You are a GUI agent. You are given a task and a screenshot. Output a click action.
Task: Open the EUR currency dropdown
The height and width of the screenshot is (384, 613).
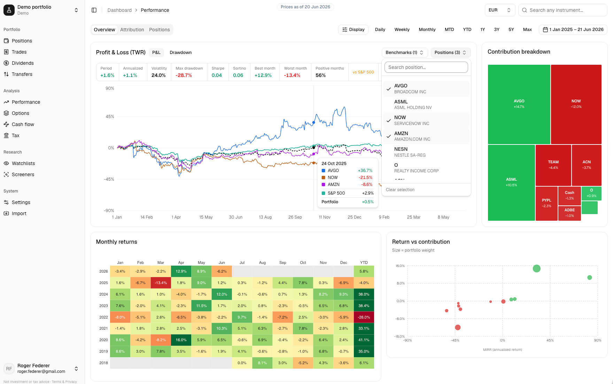(x=500, y=10)
